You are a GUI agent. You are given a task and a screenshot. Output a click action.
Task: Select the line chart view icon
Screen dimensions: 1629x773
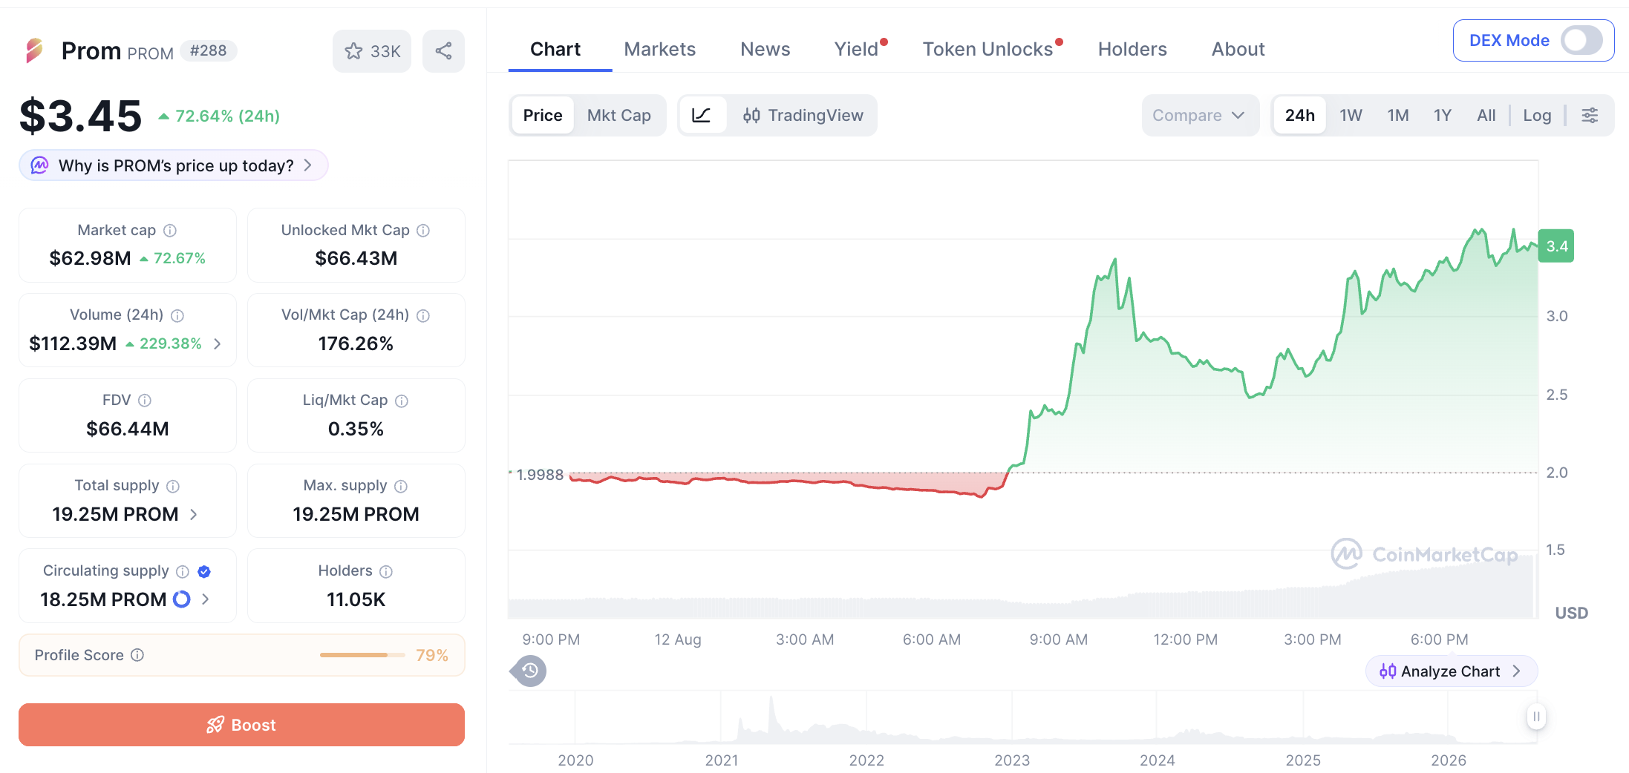pyautogui.click(x=702, y=115)
